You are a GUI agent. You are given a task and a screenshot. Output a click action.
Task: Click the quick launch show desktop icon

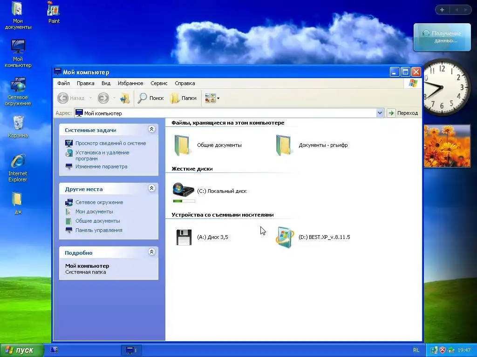point(54,350)
